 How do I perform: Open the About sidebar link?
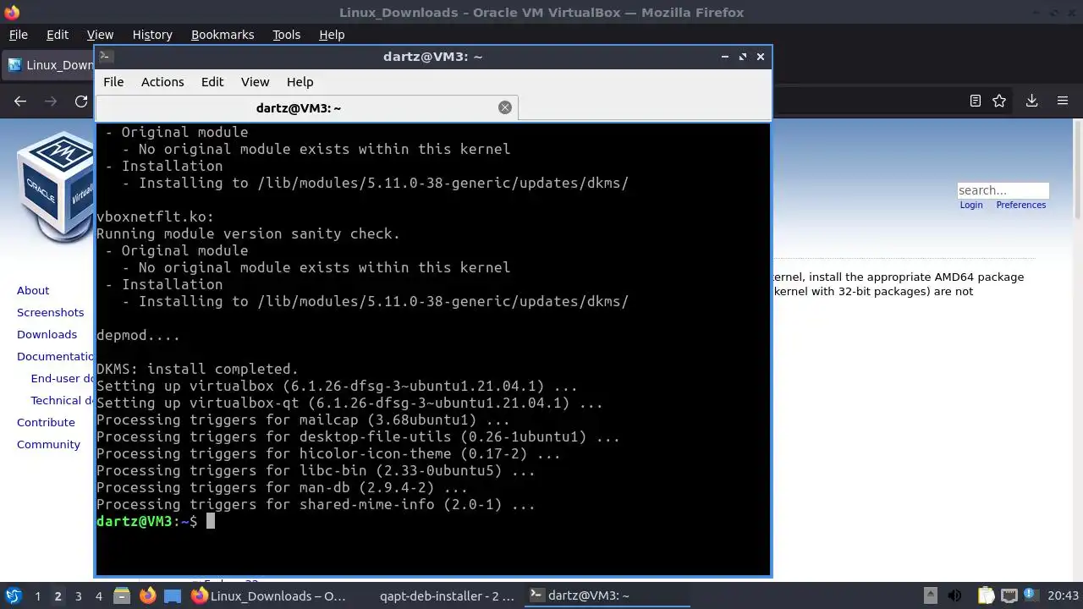coord(33,290)
